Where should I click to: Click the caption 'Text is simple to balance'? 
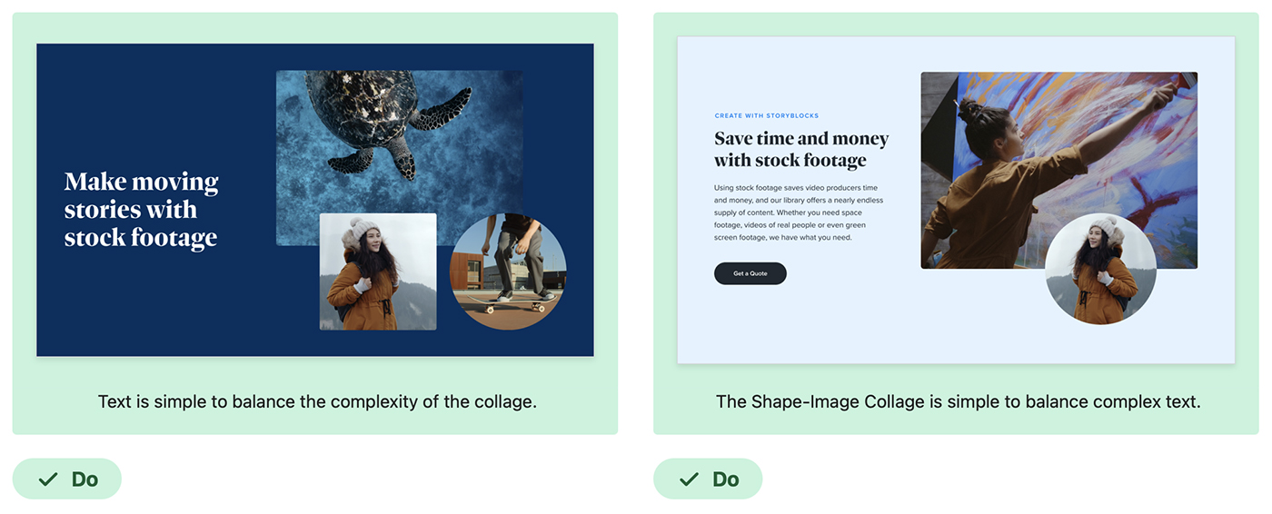pyautogui.click(x=317, y=401)
